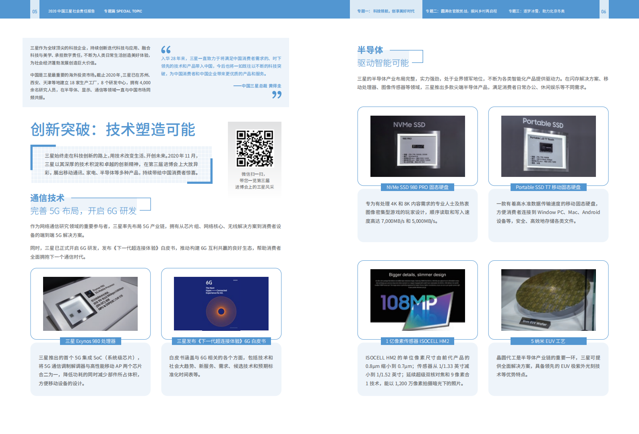Click the Portable SSD T7 移动固态硬盘 label

[548, 187]
